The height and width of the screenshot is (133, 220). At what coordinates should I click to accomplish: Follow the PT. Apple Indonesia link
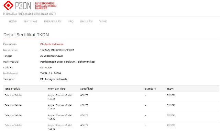point(52,44)
